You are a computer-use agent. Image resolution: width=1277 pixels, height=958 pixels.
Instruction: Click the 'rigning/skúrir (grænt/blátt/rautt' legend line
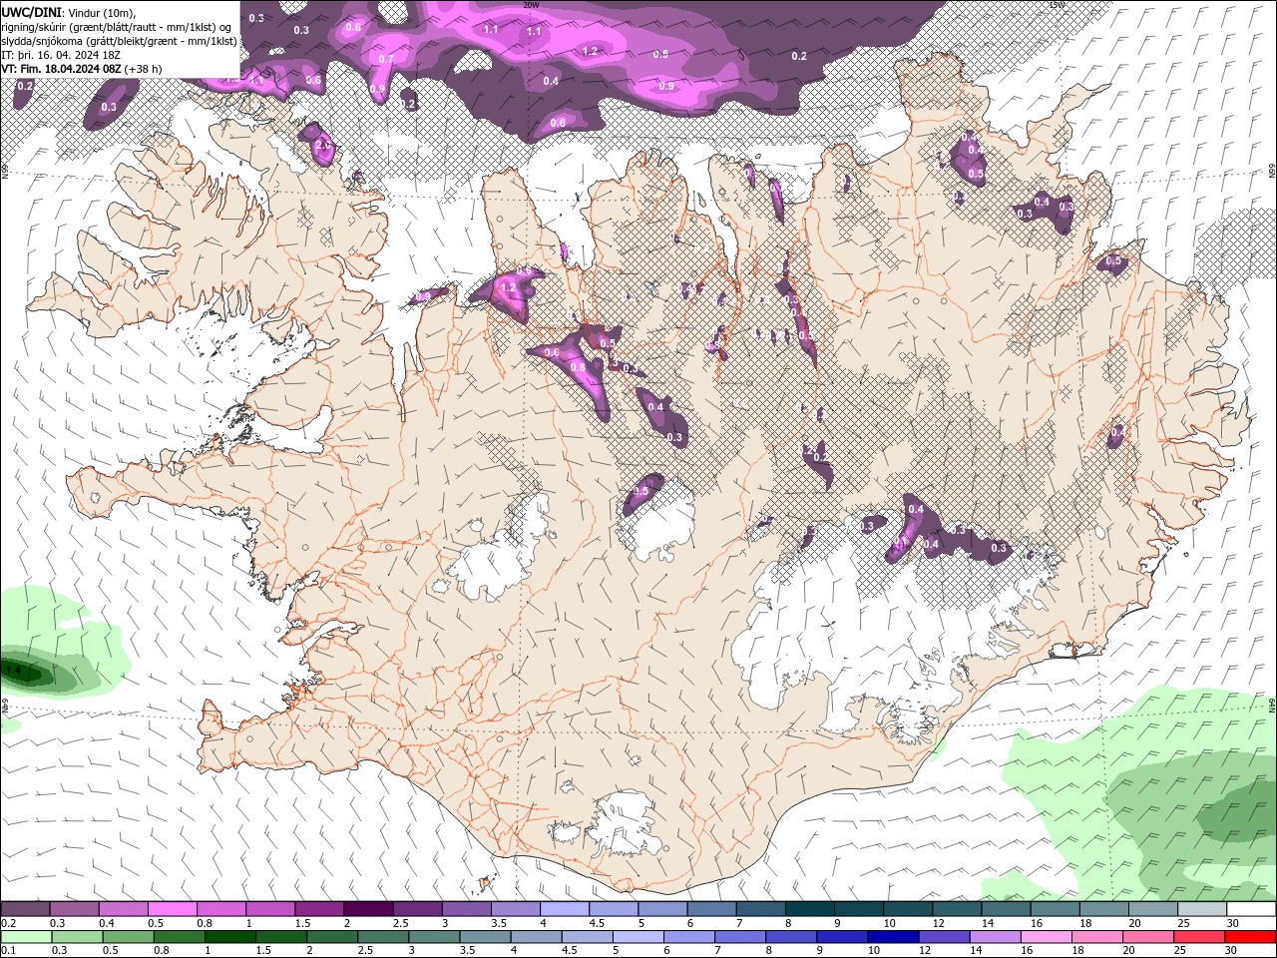pyautogui.click(x=117, y=26)
